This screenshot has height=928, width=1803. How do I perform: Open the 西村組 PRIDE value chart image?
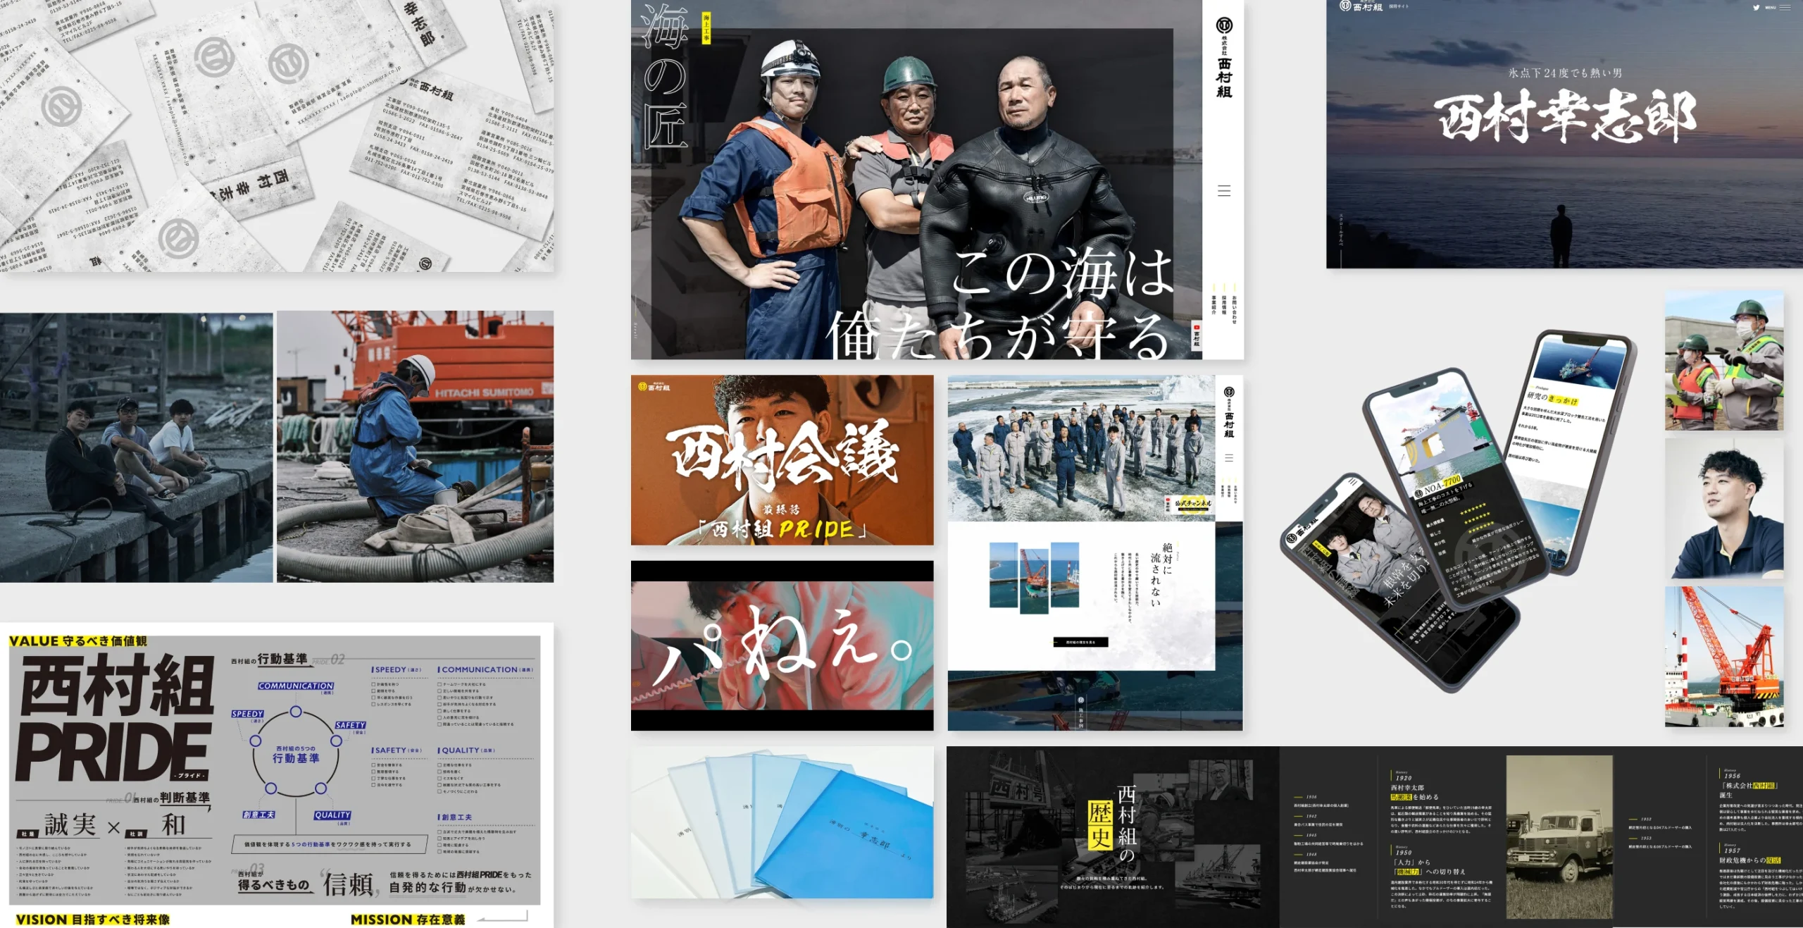click(277, 775)
